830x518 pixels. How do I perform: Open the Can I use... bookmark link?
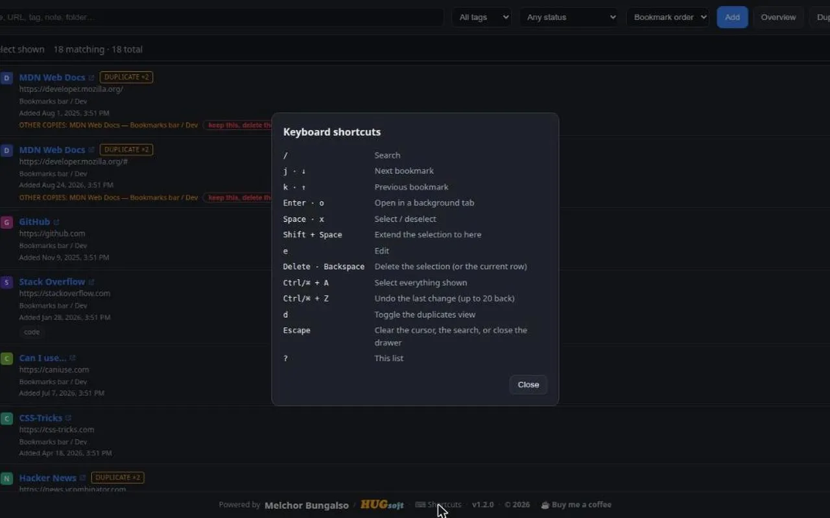point(43,357)
